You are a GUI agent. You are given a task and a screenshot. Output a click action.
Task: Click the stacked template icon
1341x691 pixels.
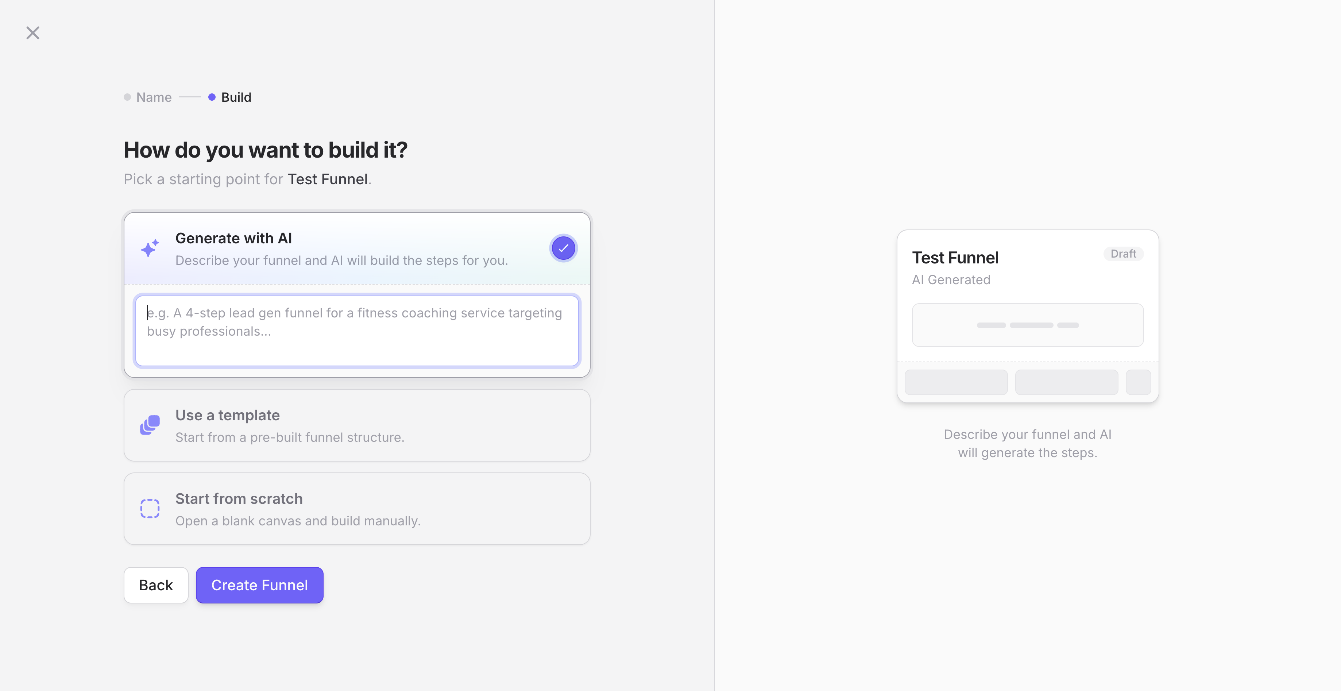pyautogui.click(x=150, y=425)
